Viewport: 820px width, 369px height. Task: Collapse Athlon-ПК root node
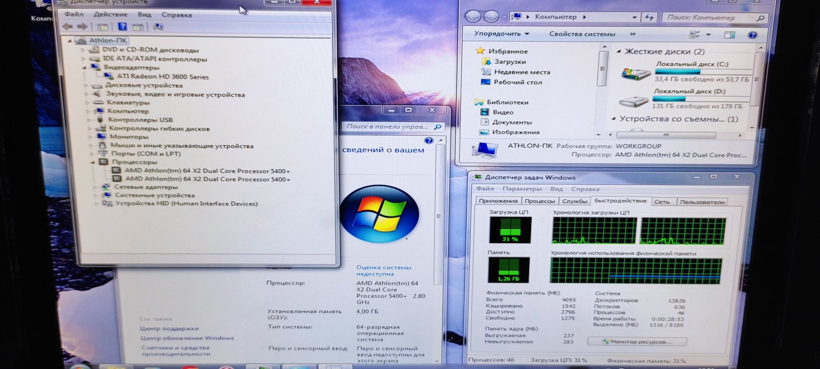pos(70,41)
